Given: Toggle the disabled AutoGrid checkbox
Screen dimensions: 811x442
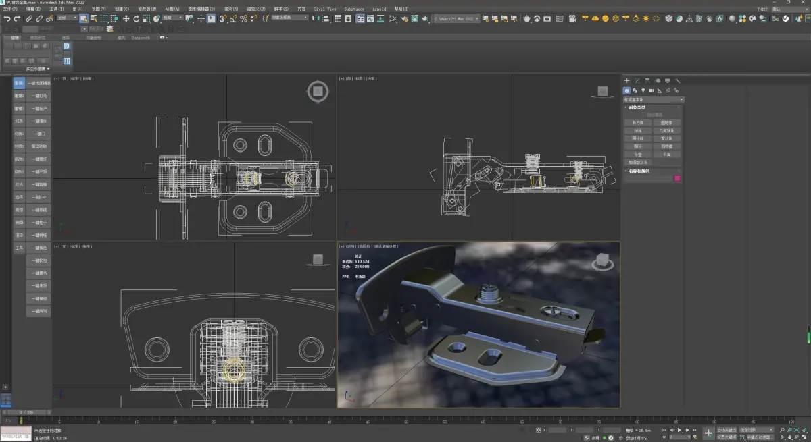Looking at the screenshot, I should [655, 115].
